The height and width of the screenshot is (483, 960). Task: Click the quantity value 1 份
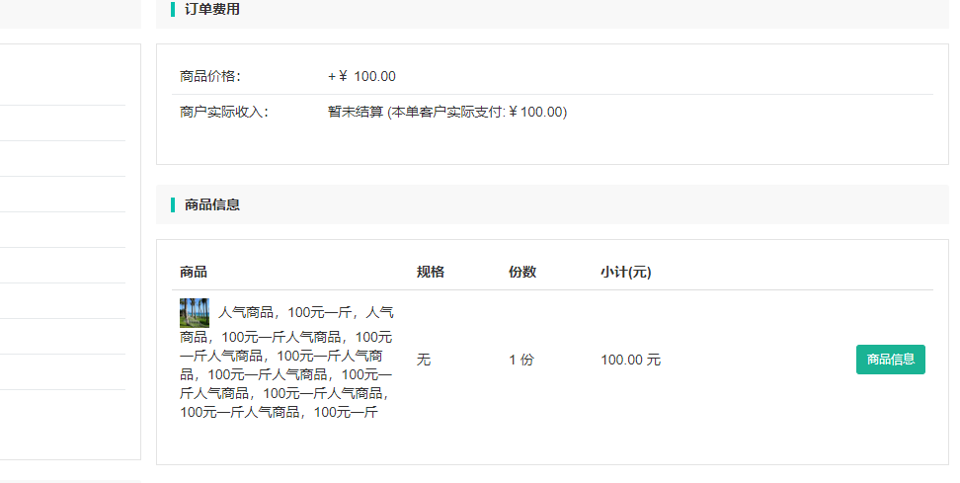pos(521,360)
